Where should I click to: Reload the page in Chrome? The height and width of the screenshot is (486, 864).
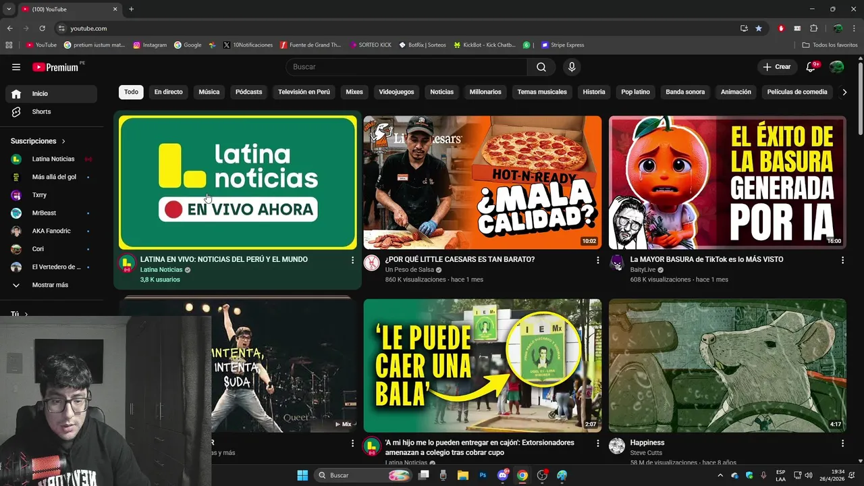(x=42, y=28)
